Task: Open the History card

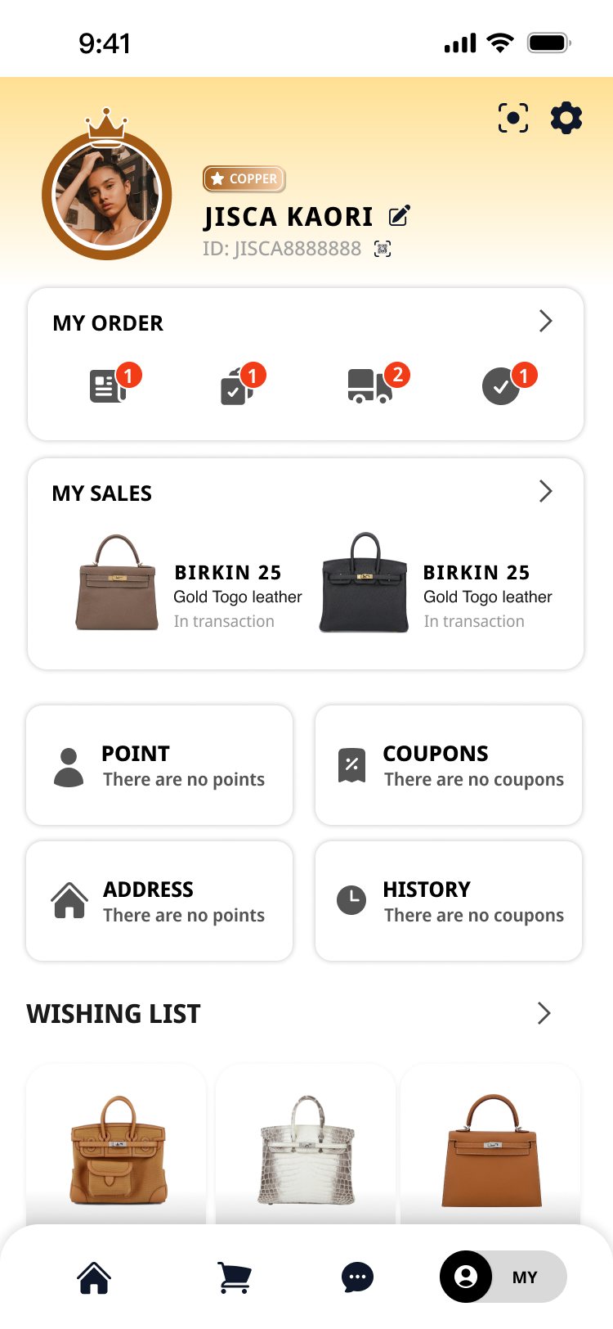Action: 449,901
